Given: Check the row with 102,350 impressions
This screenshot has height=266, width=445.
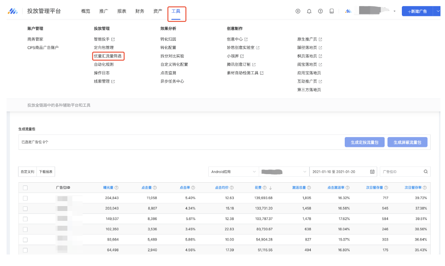Looking at the screenshot, I should (x=25, y=229).
